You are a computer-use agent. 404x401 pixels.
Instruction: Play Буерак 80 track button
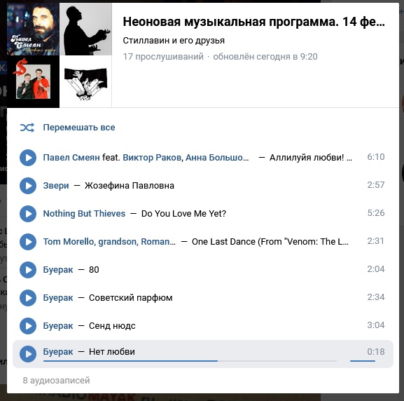pos(28,270)
